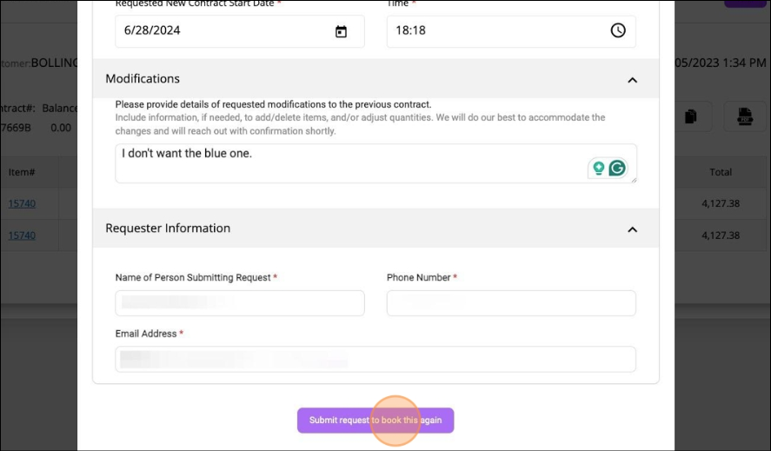Screen dimensions: 771x451
Task: Submit request to book this again
Action: [x=376, y=421]
